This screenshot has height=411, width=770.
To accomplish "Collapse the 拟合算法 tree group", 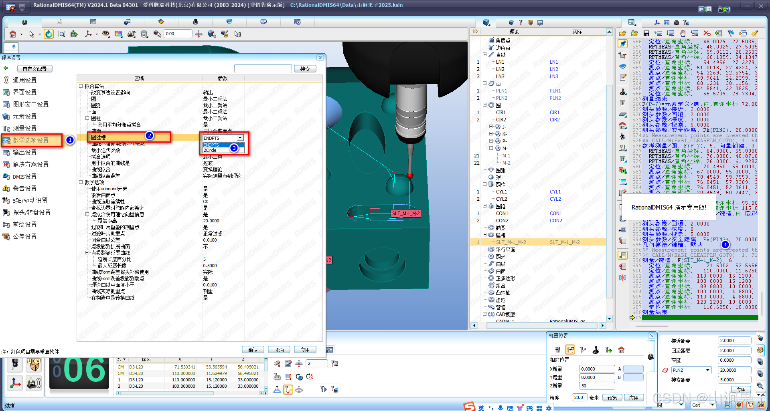I will (81, 86).
